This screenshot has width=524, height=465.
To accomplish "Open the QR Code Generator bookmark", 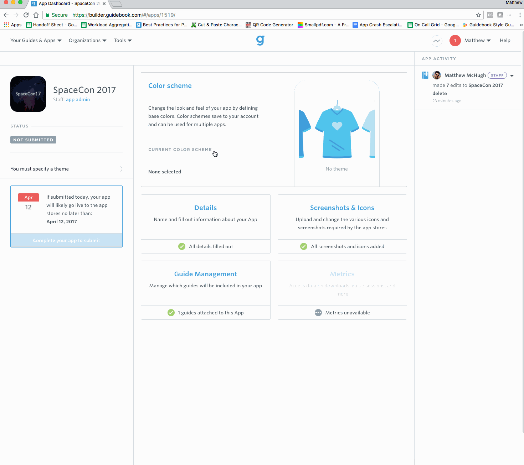I will click(269, 25).
